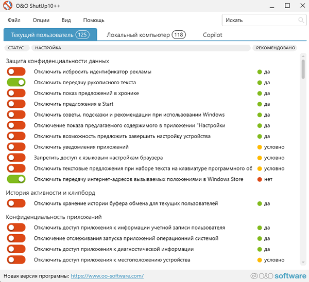Image resolution: width=309 pixels, height=282 pixels.
Task: Click 'Новая версия программы:' status text
Action: pos(36,276)
